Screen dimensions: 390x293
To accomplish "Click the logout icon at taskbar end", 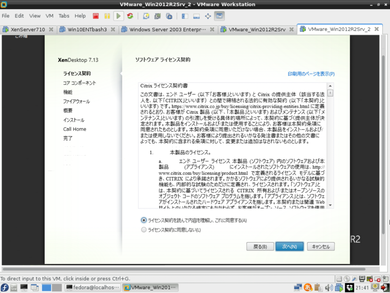I will coord(385,288).
